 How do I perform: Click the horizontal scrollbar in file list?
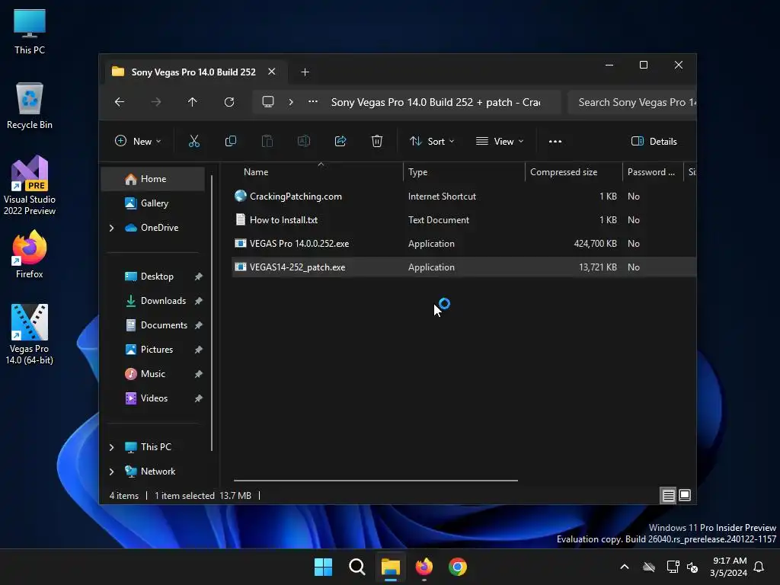376,481
